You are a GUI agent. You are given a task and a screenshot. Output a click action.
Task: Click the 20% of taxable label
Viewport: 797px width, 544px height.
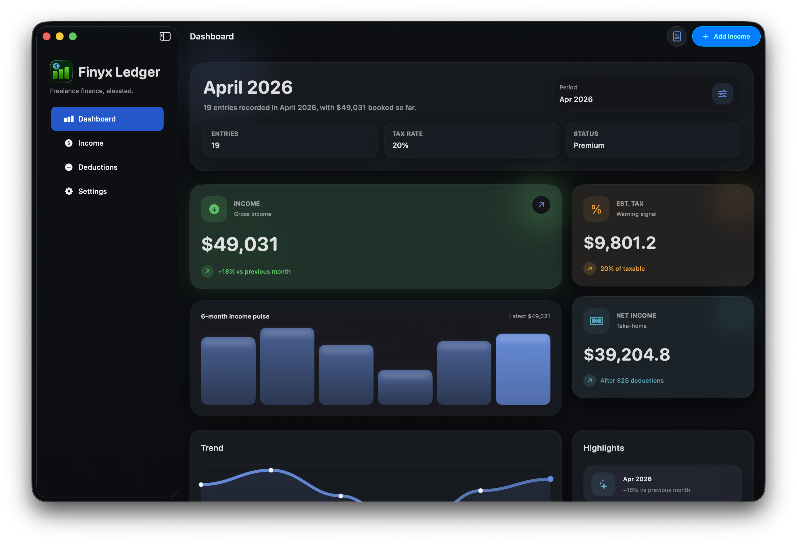click(x=622, y=269)
